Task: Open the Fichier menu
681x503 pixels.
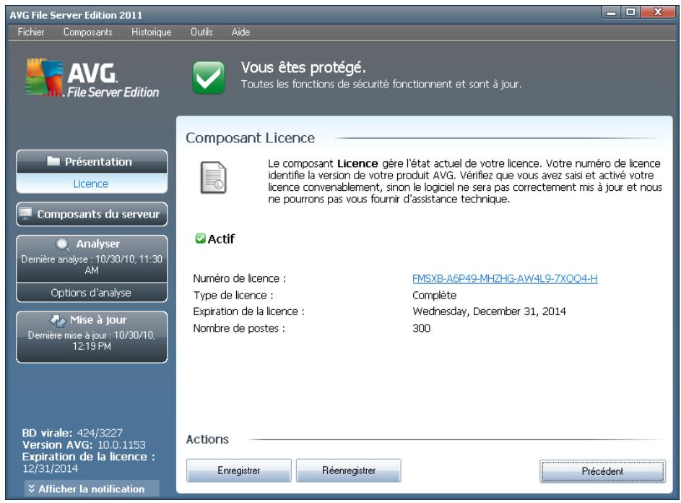Action: pos(31,32)
